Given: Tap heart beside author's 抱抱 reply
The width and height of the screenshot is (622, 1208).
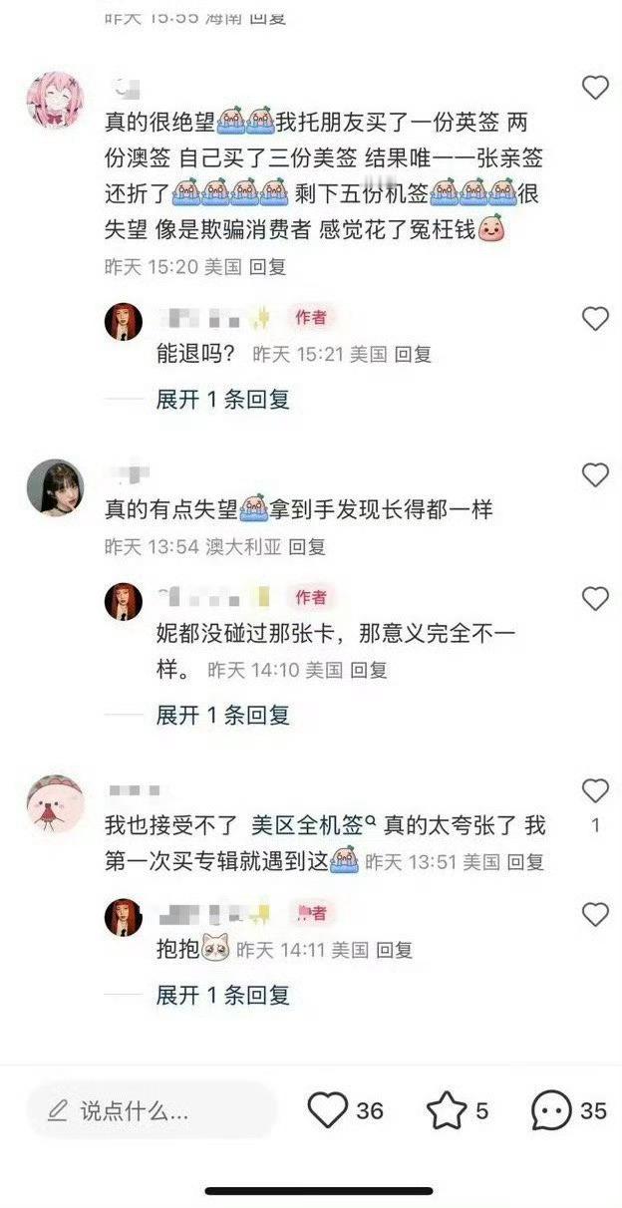Looking at the screenshot, I should (595, 915).
